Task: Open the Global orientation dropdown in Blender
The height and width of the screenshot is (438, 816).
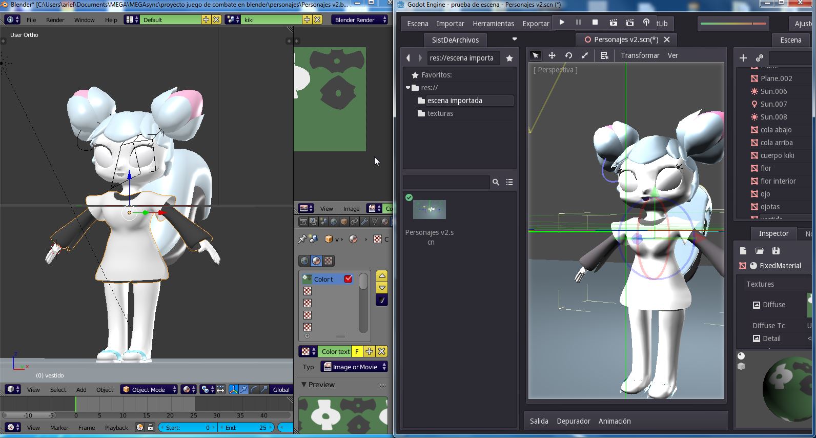Action: click(281, 390)
